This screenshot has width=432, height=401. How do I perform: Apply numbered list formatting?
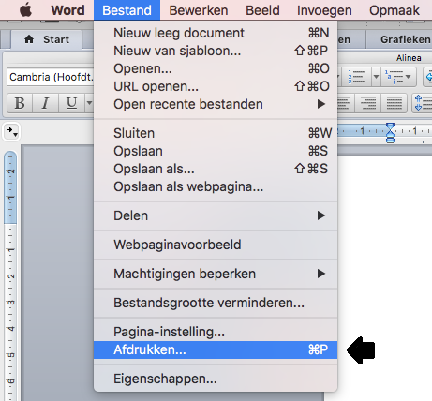(x=356, y=77)
